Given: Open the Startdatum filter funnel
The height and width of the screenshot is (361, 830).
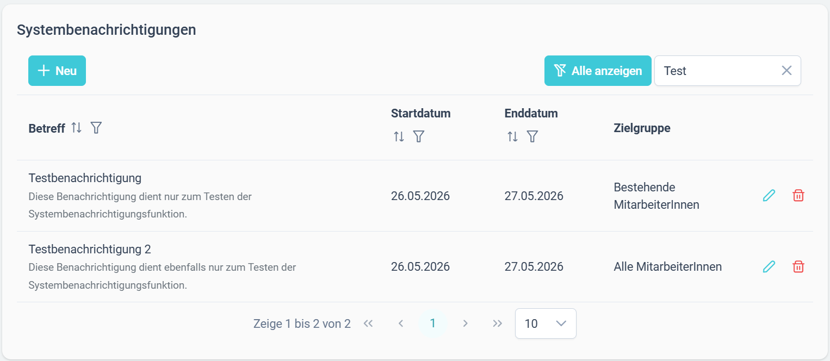Looking at the screenshot, I should click(x=418, y=136).
